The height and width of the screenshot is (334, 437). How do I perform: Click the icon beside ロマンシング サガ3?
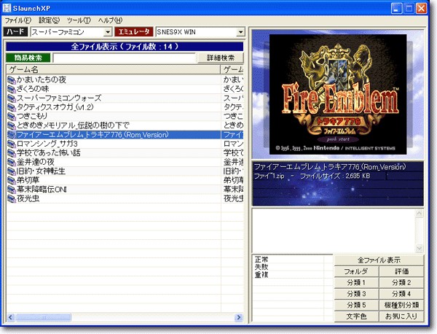click(x=12, y=144)
